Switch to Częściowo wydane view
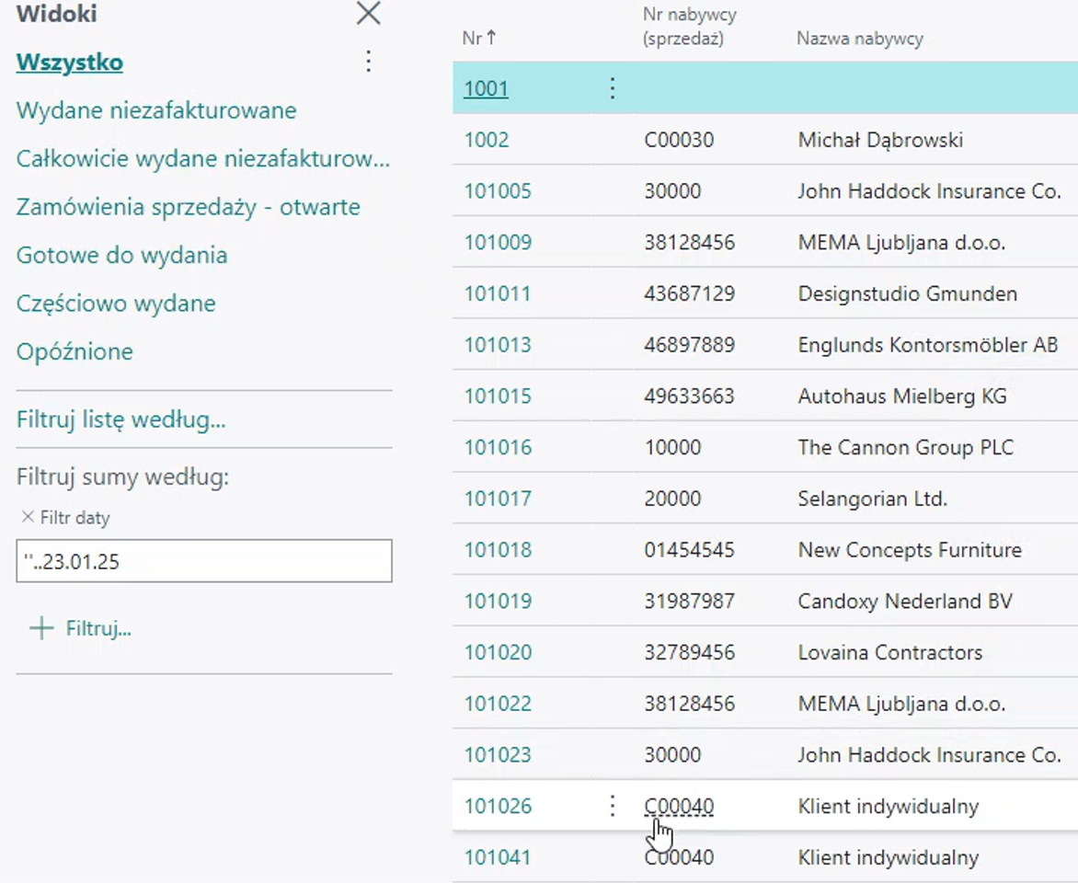The image size is (1078, 883). click(x=116, y=303)
